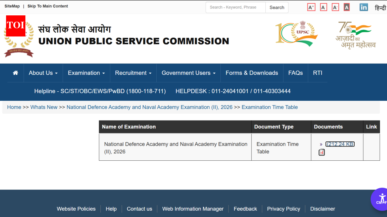387x217 pixels.
Task: Switch site language to Hindi
Action: (380, 8)
